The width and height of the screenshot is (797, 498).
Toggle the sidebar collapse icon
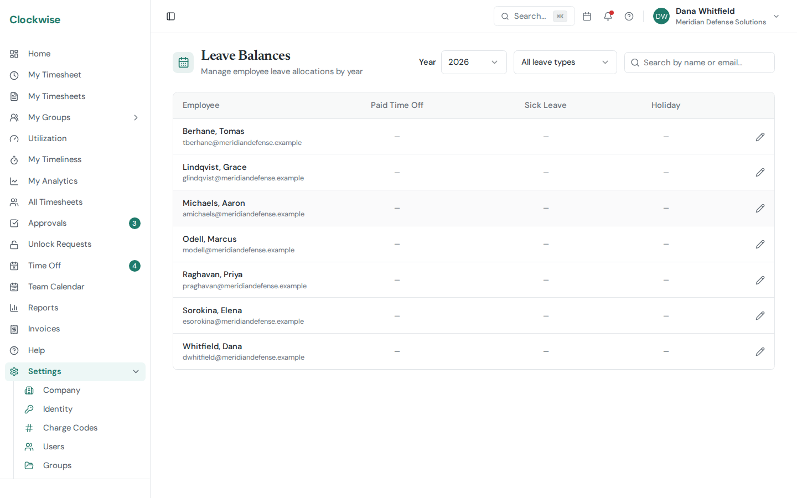[171, 17]
